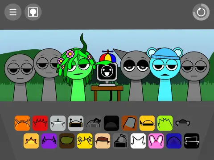Select the black dome sound icon

click(x=111, y=123)
